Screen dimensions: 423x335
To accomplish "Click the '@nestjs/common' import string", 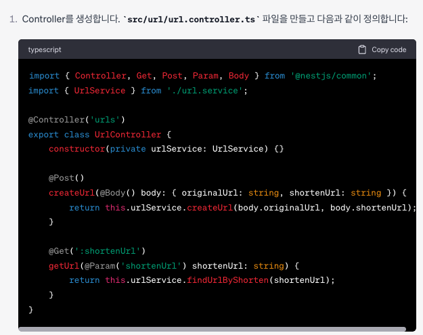I will [x=331, y=76].
